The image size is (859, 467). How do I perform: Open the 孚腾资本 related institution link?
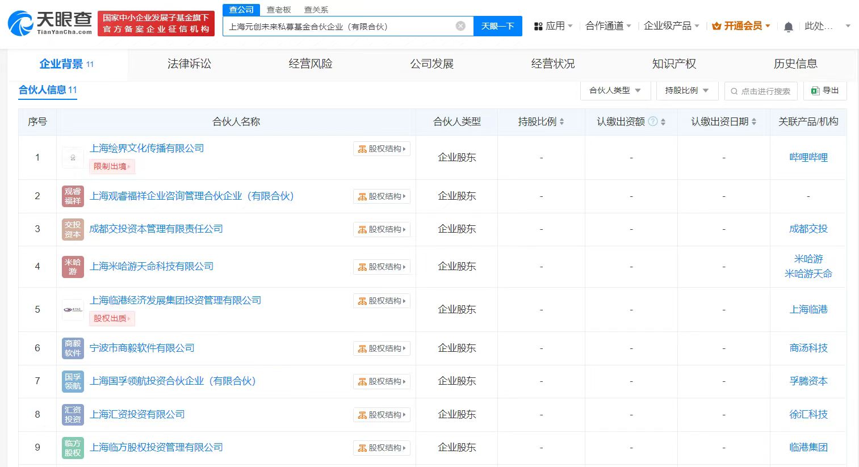808,381
